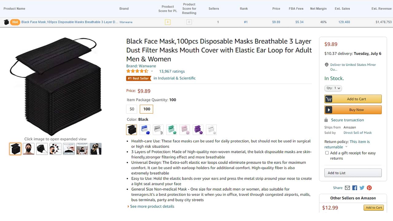Viewport: 393px width, 221px height.
Task: Select the 50-count package quantity option
Action: 131,109
